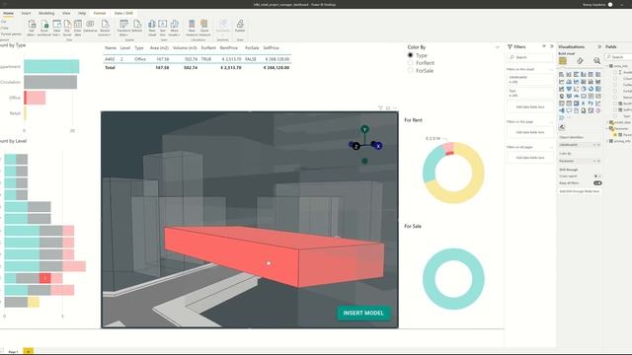This screenshot has height=355, width=632.
Task: Click the INSERT MODEL button
Action: [x=363, y=313]
